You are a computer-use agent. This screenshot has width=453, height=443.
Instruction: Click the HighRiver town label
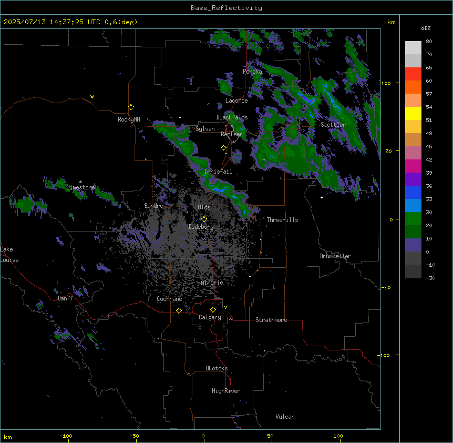226,391
